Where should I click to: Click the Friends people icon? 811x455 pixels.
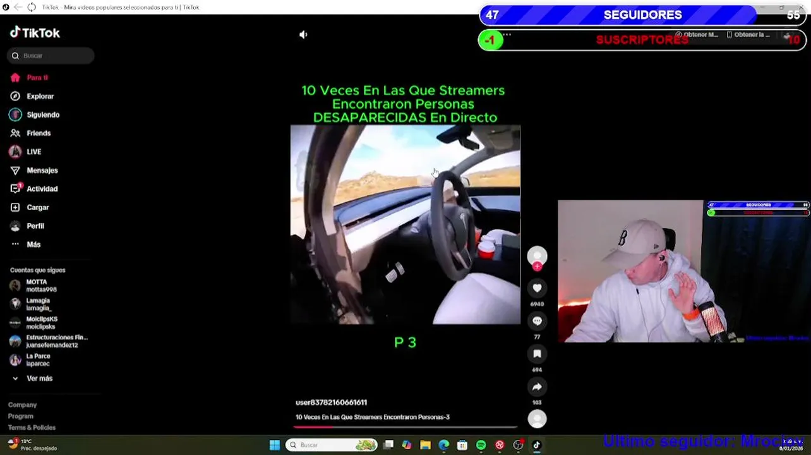15,133
